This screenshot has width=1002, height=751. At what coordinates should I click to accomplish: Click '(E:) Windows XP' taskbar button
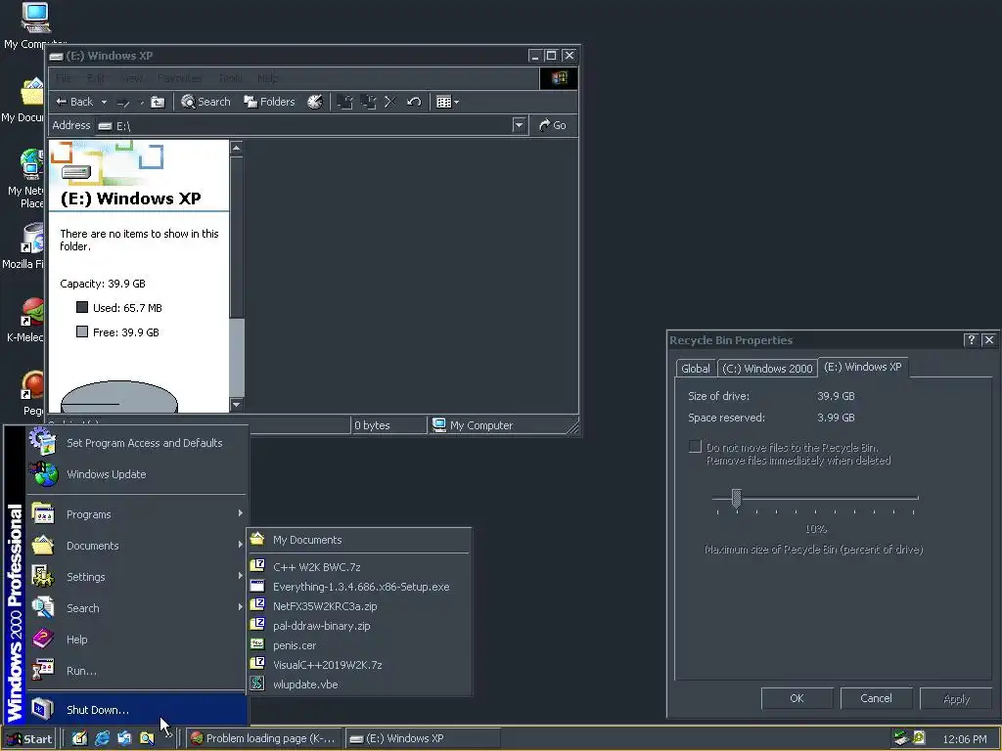422,738
